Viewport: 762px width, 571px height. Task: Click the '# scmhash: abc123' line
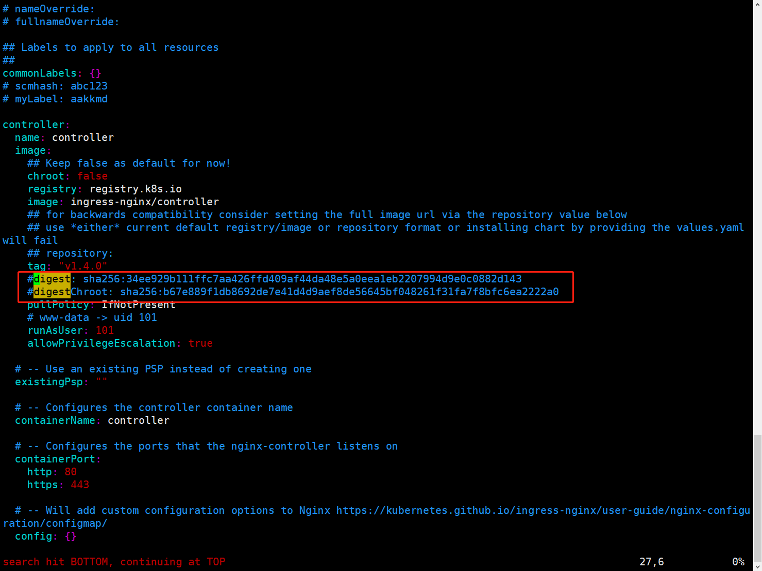55,86
